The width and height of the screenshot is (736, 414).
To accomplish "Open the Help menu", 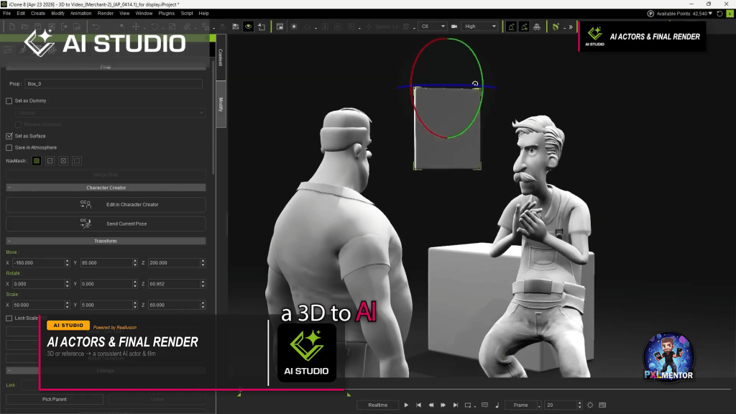I will [203, 13].
